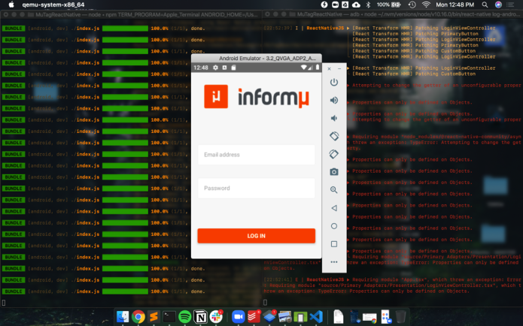Rotate emulator left
523x326 pixels.
point(334,136)
